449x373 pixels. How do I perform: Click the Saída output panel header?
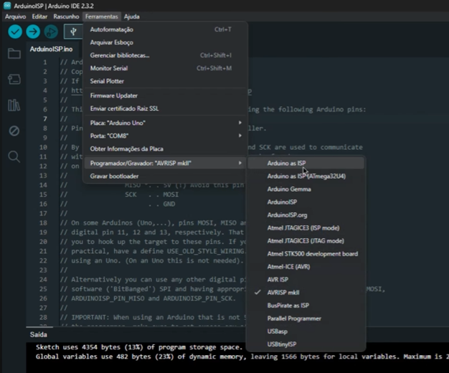coord(37,334)
